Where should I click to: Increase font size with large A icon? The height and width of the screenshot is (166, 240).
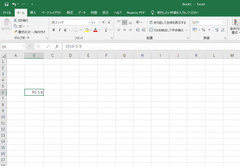(x=103, y=22)
